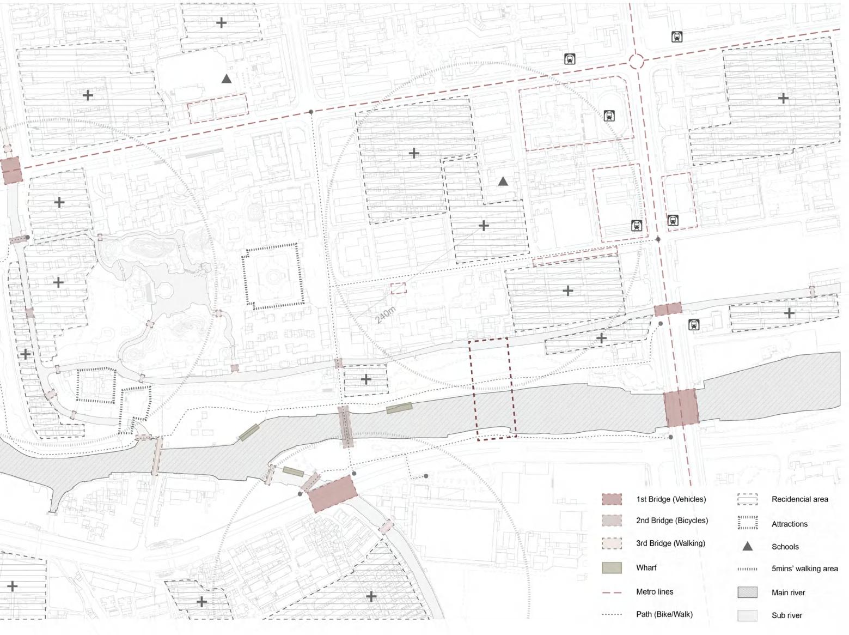Select the Sub river legend swatch

click(747, 615)
